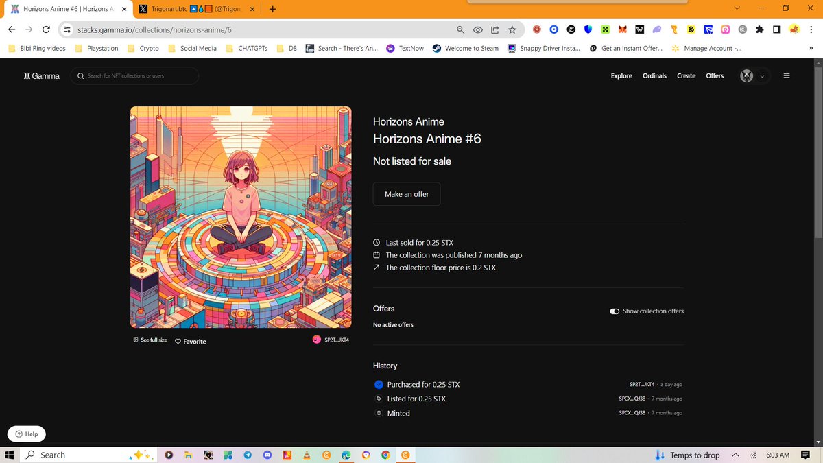The image size is (823, 463).
Task: Click the share page icon in address bar
Action: [x=494, y=29]
